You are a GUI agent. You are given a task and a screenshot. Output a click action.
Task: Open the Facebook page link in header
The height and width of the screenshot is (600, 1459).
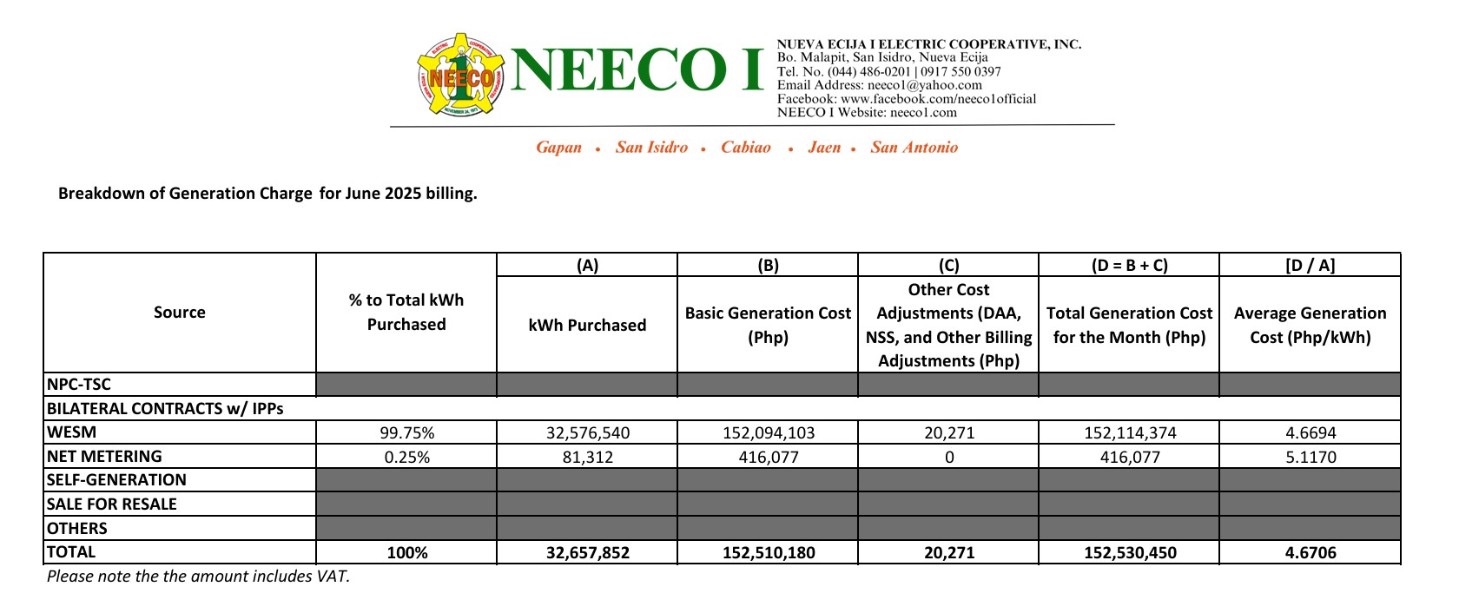click(x=938, y=99)
